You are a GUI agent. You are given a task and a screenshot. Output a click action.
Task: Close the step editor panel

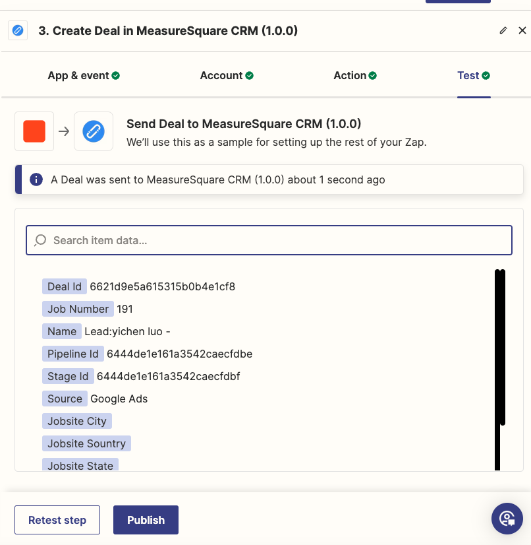(522, 30)
